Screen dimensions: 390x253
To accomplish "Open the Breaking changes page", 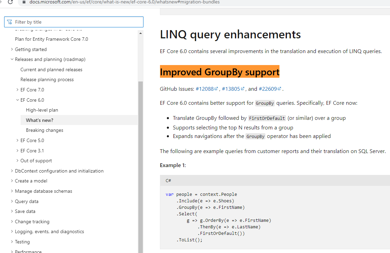I will tap(45, 130).
